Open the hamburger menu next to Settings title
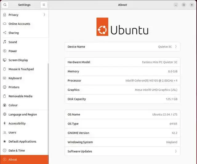 pos(44,5)
